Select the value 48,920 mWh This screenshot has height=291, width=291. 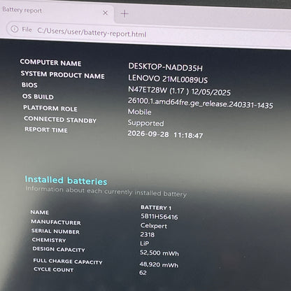point(159,264)
